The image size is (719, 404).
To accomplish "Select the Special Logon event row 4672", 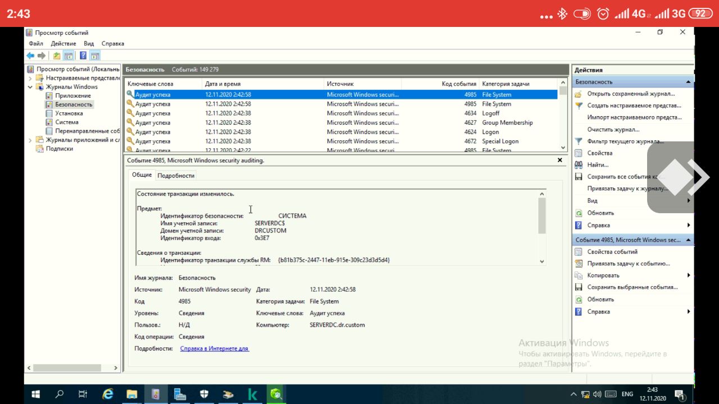I will (342, 141).
